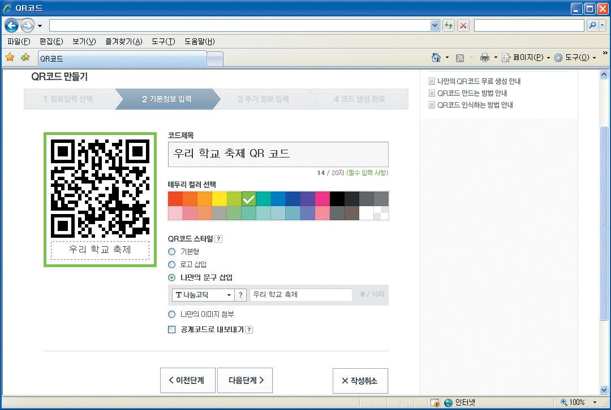Expand the address bar dropdown arrow

[x=434, y=25]
